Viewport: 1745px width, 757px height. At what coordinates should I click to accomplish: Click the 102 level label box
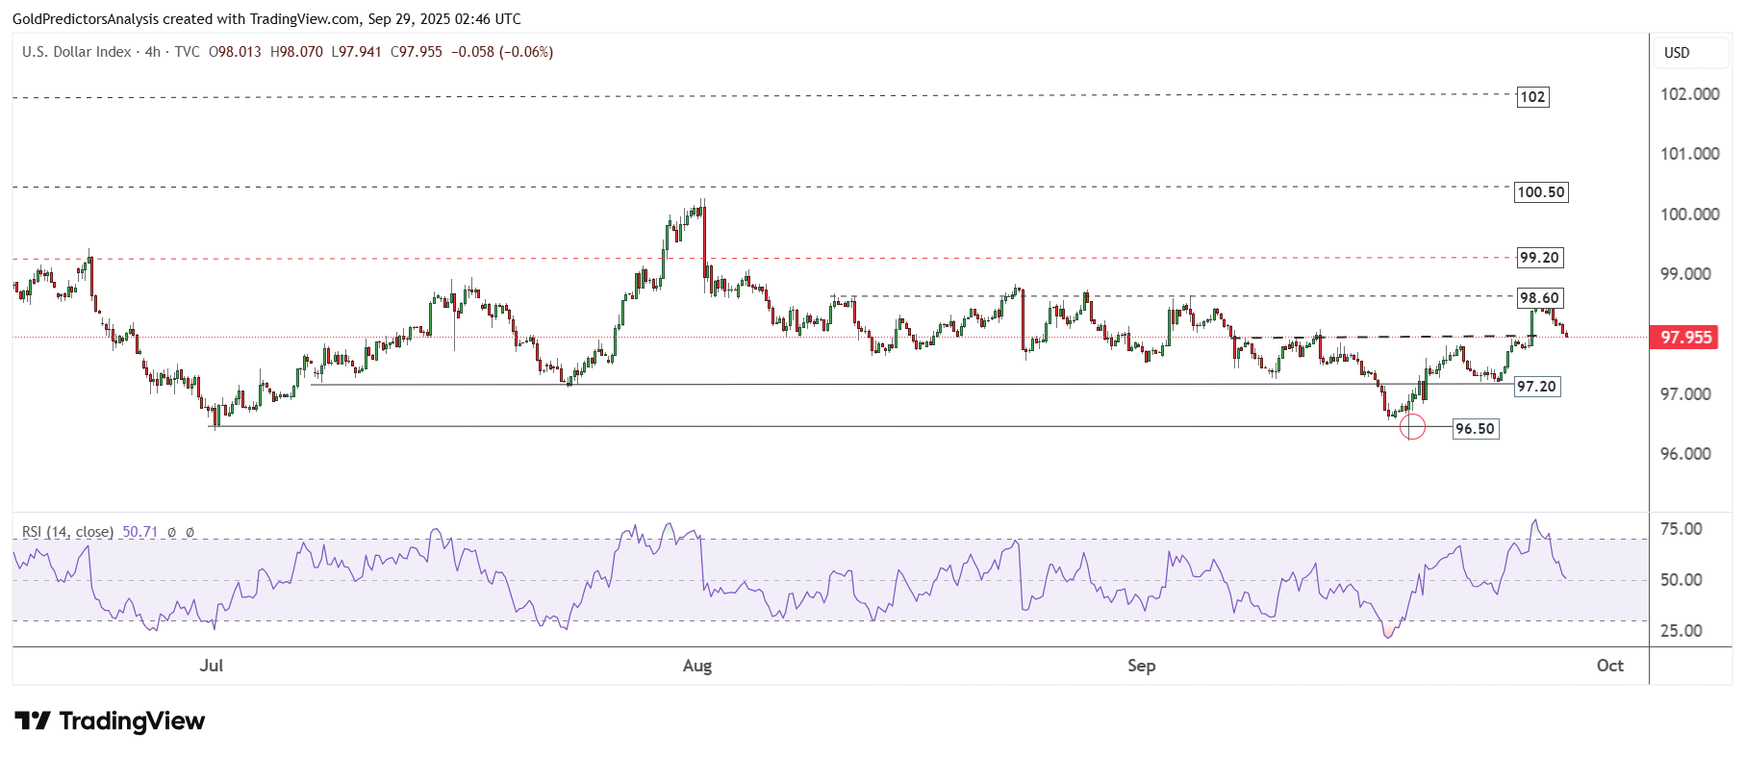tap(1532, 97)
